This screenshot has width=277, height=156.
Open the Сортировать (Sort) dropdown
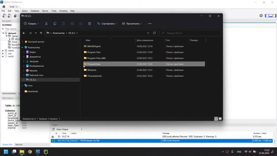coord(107,23)
